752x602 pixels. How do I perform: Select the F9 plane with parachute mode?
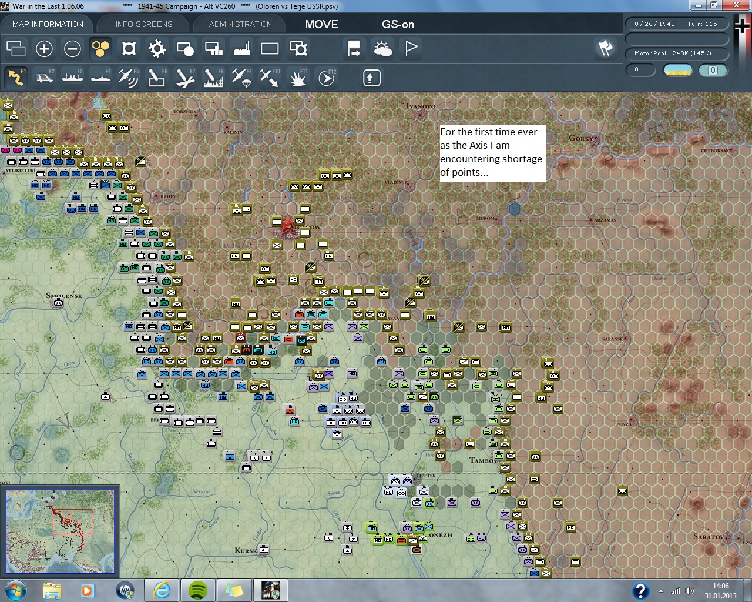(241, 78)
